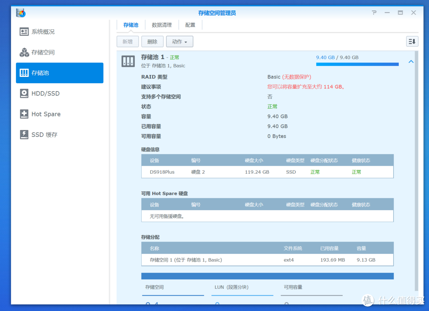Click the 新增 button
The height and width of the screenshot is (311, 429).
(128, 42)
